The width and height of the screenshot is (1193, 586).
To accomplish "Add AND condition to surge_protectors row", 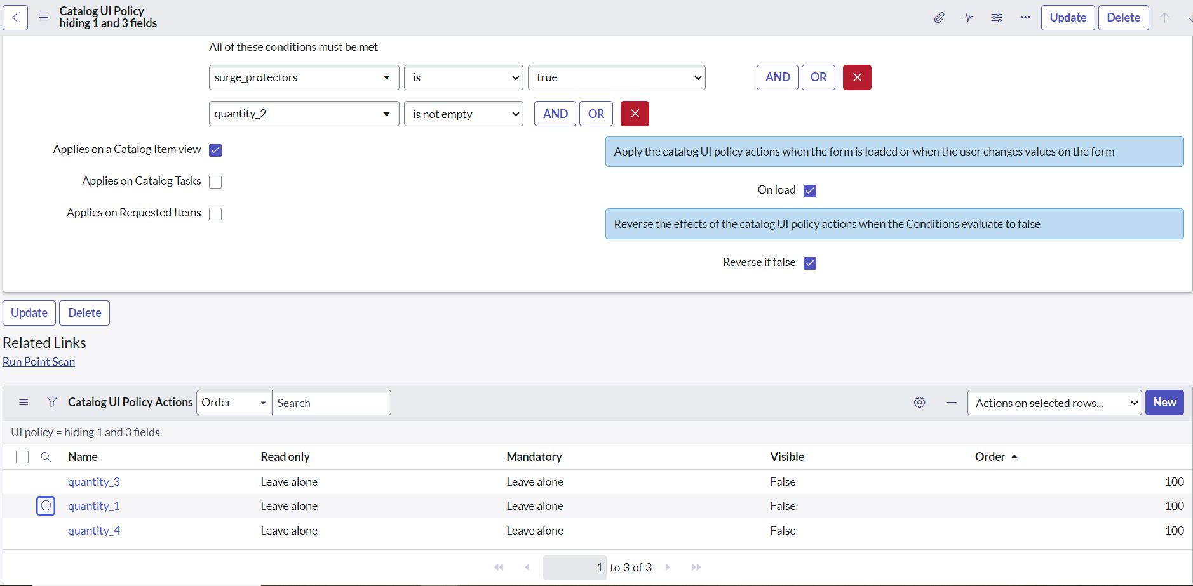I will click(778, 77).
